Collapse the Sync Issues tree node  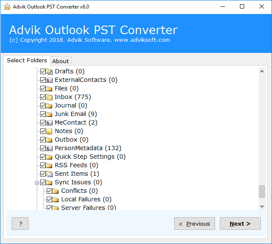(x=37, y=183)
